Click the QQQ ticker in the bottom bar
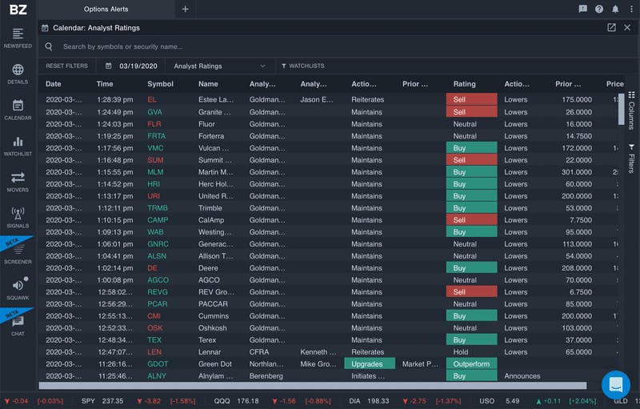 click(222, 401)
